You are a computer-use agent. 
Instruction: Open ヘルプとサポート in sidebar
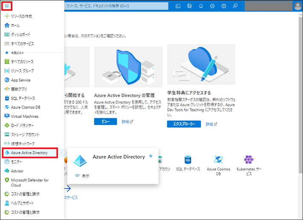click(x=22, y=203)
